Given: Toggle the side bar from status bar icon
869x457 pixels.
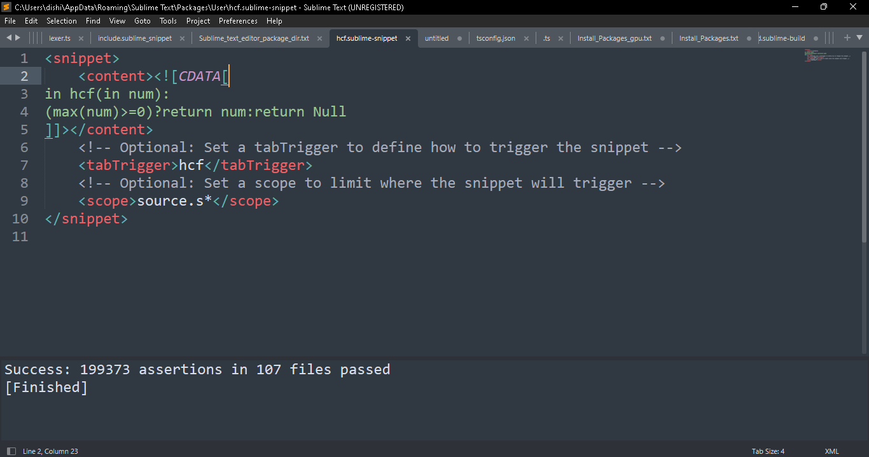Looking at the screenshot, I should pyautogui.click(x=11, y=451).
